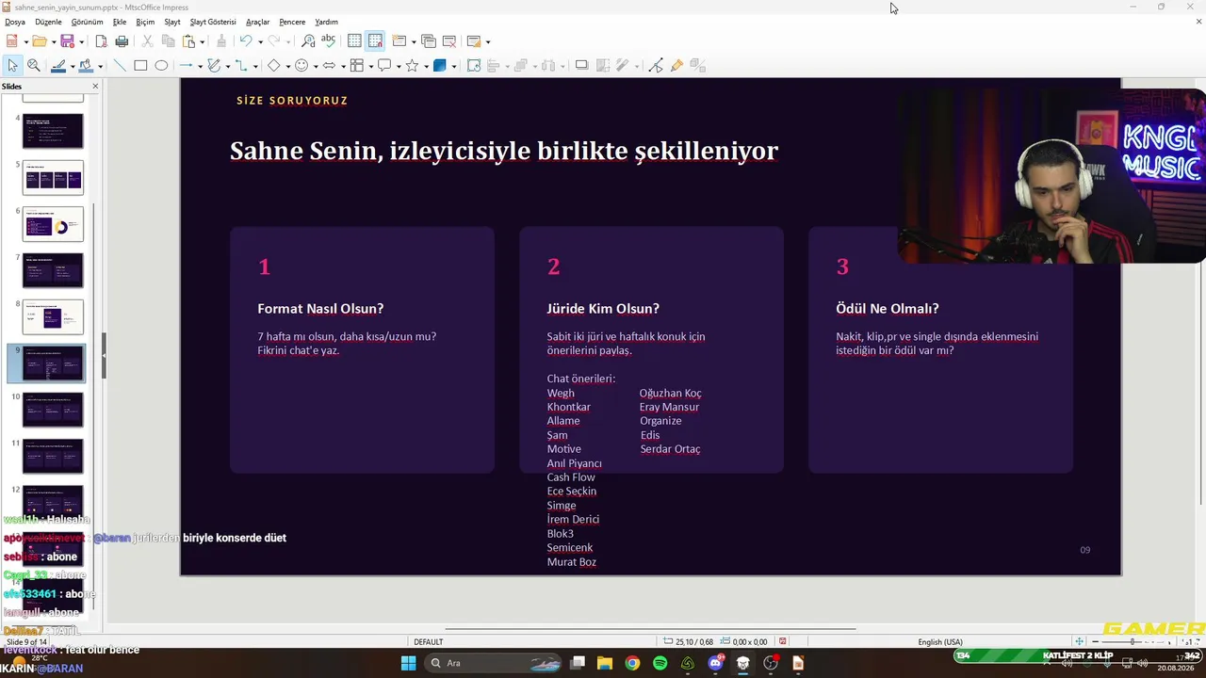This screenshot has height=678, width=1206.
Task: Select the Zoom & Pan tool
Action: pos(34,66)
